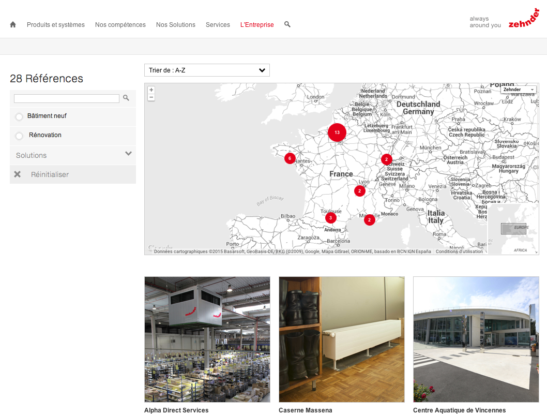Open the 3 references cluster near Toulouse
This screenshot has height=414, width=547.
pos(331,218)
